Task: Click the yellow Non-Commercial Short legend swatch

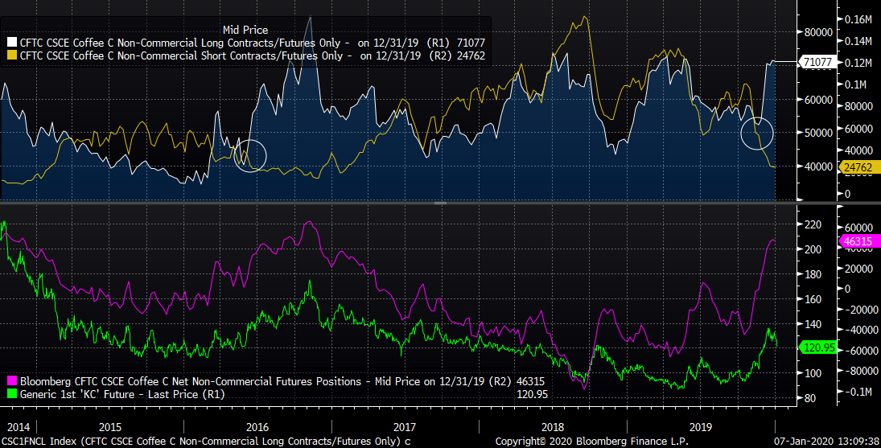Action: [x=12, y=55]
